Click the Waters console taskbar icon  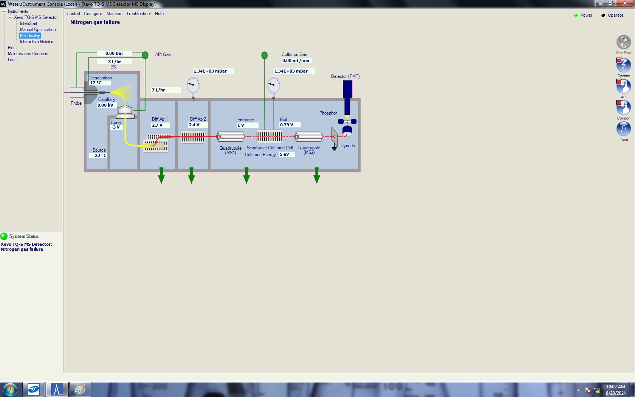[x=34, y=389]
